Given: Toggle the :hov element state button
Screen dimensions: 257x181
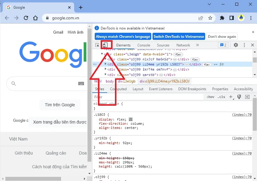Looking at the screenshot, I should click(x=211, y=97).
